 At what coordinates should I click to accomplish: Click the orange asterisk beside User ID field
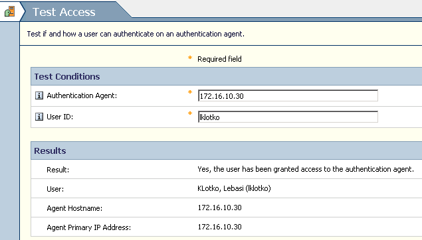point(190,113)
